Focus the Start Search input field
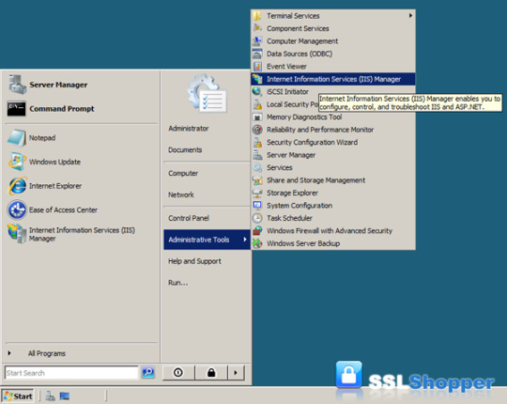This screenshot has height=404, width=507. coord(71,373)
